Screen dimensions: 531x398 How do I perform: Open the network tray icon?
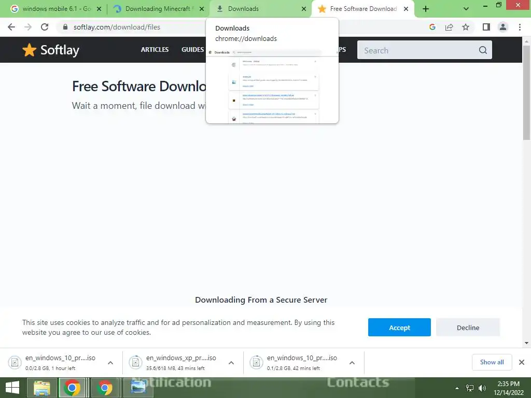(470, 388)
